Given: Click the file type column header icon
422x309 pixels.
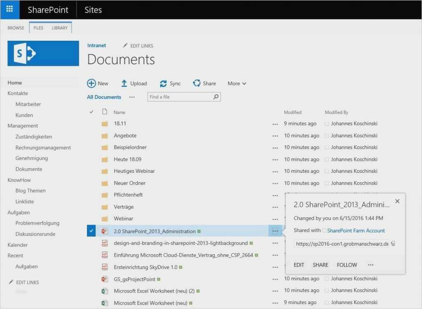Looking at the screenshot, I should (105, 112).
